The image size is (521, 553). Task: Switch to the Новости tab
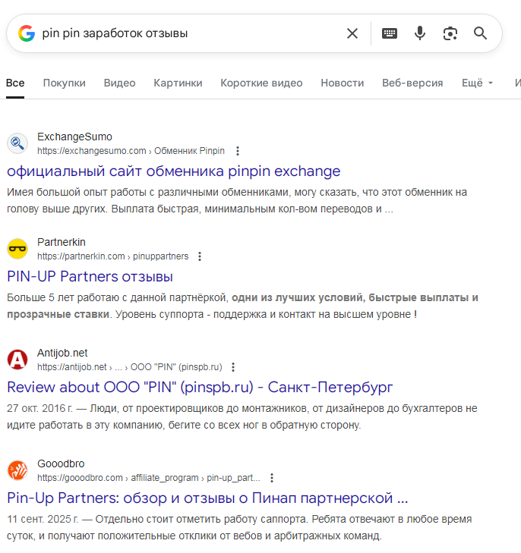tap(342, 83)
